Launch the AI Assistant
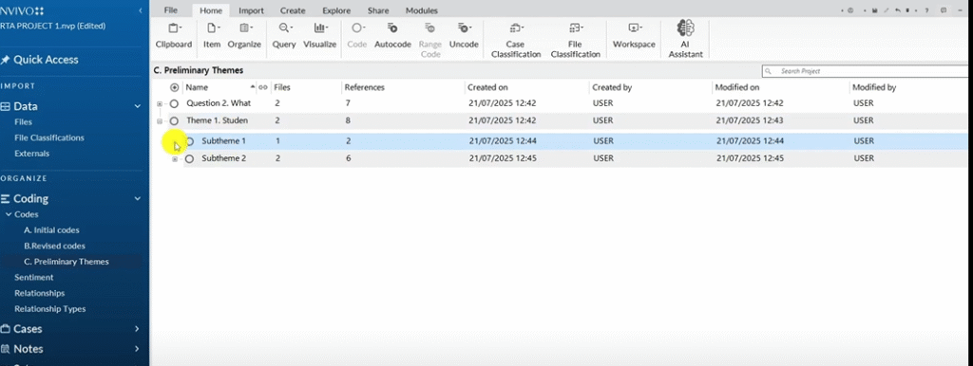Image resolution: width=973 pixels, height=366 pixels. pyautogui.click(x=685, y=39)
